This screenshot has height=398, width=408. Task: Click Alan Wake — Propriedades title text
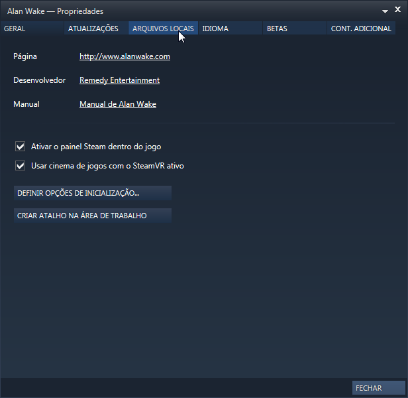(x=55, y=11)
